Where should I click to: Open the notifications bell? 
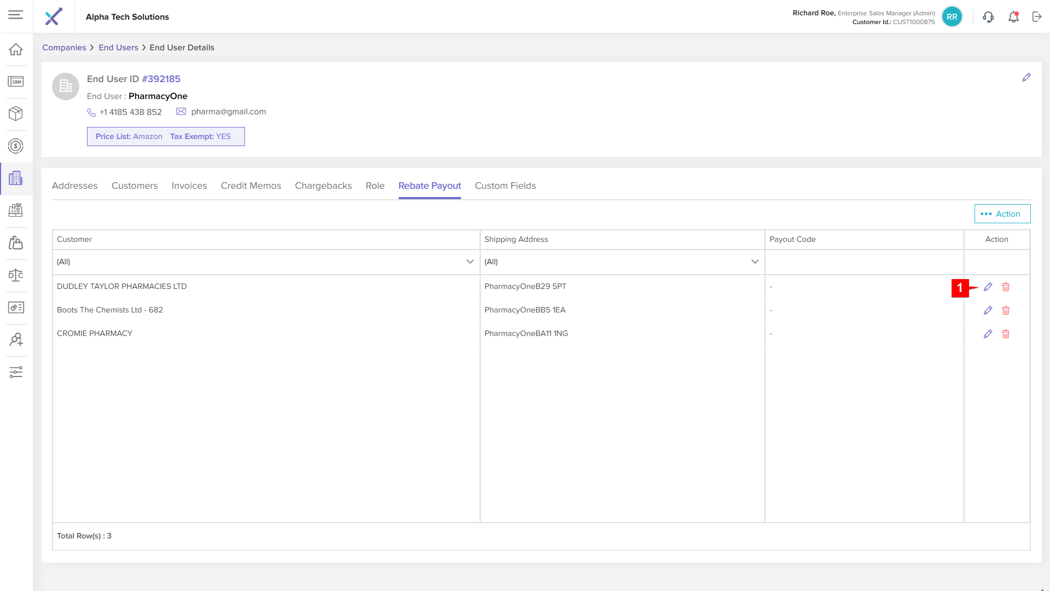point(1013,17)
